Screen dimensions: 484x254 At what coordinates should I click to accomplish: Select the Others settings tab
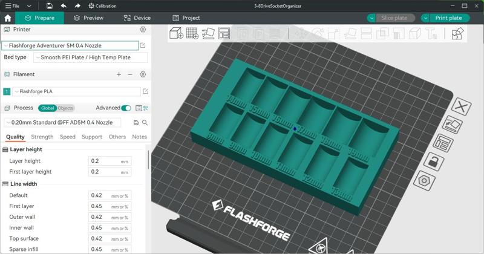pos(117,137)
